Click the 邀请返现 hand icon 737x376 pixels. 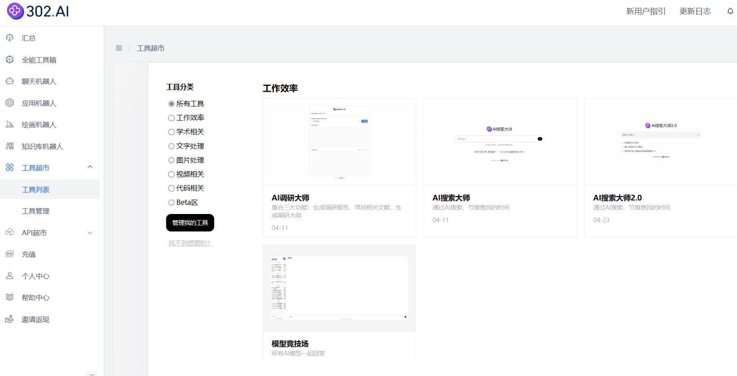pyautogui.click(x=10, y=319)
